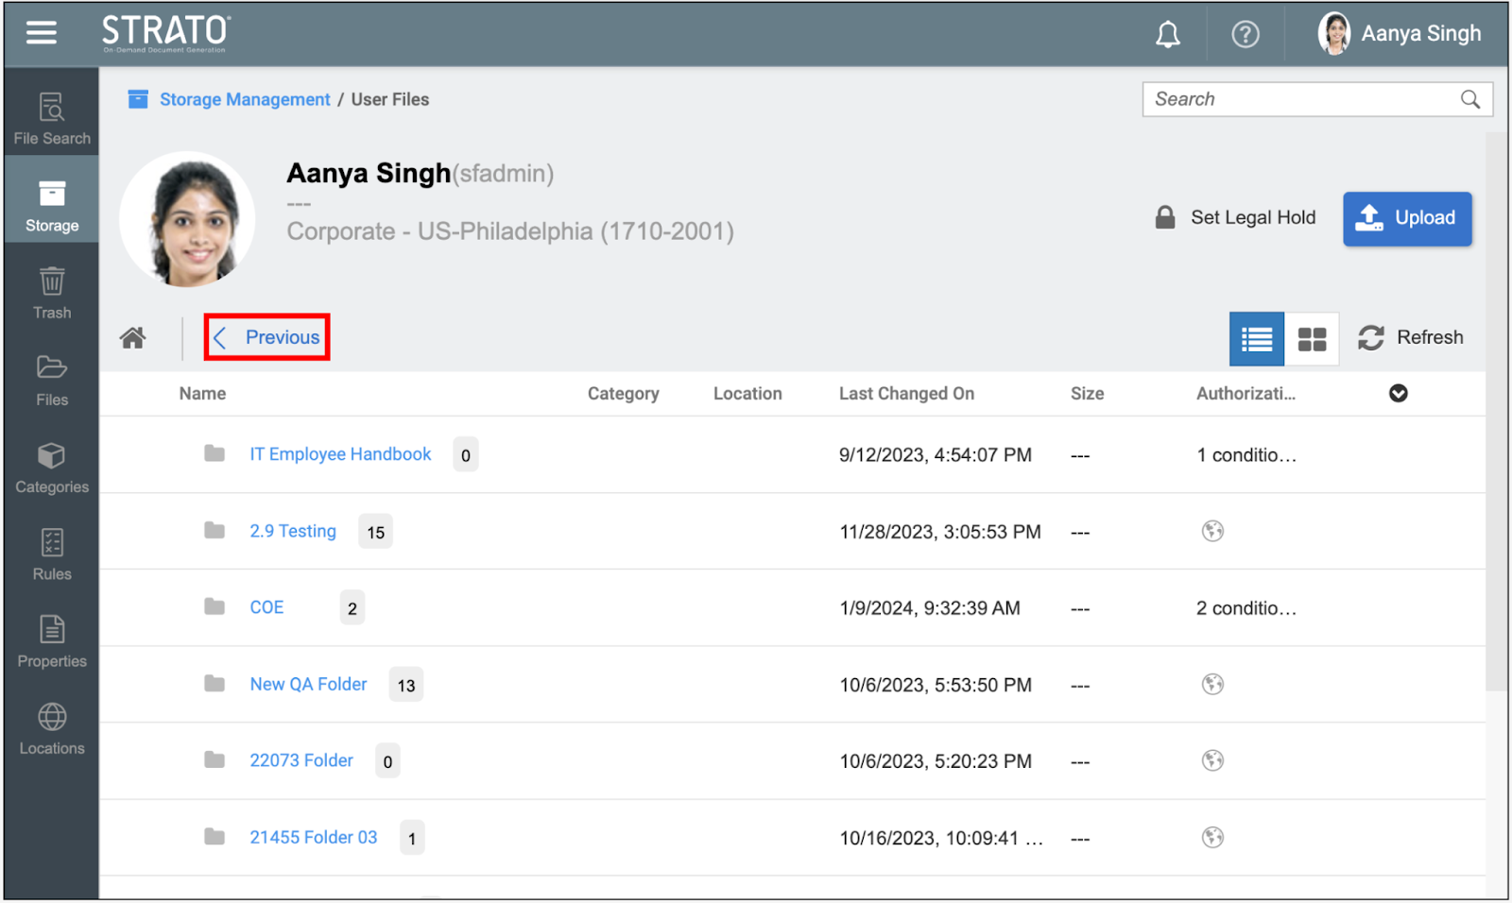Screen dimensions: 1512x903
Task: Open Rules in the sidebar
Action: pos(52,554)
